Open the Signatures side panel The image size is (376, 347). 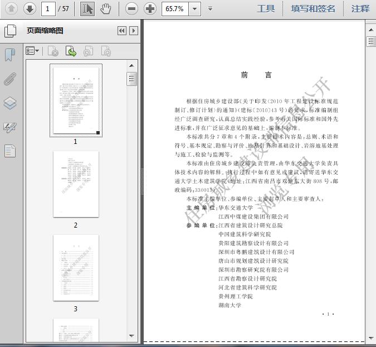pos(10,127)
